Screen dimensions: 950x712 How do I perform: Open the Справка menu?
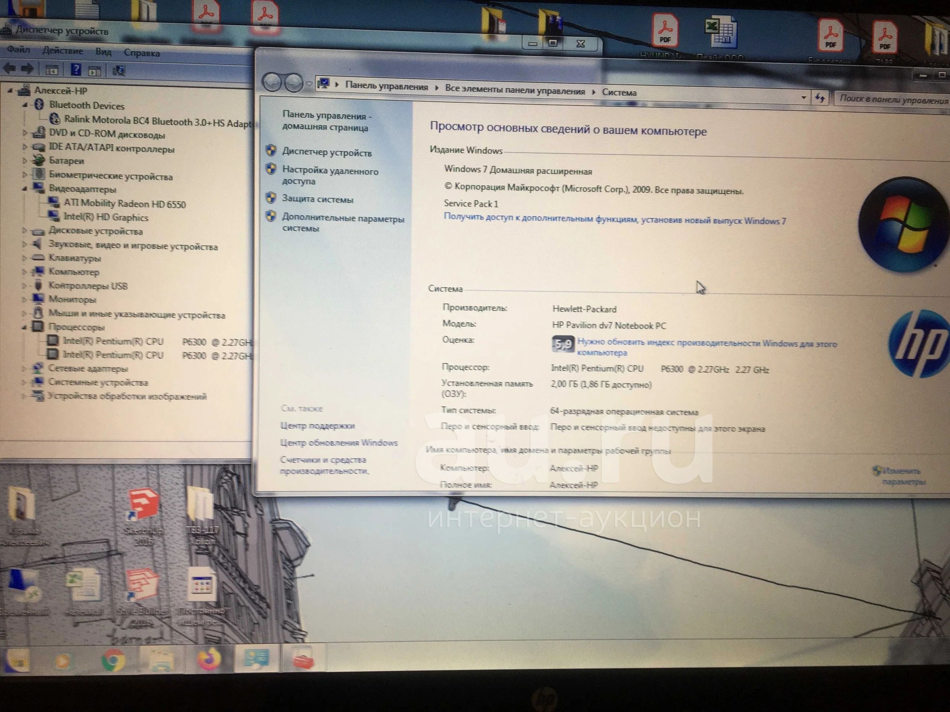[142, 53]
